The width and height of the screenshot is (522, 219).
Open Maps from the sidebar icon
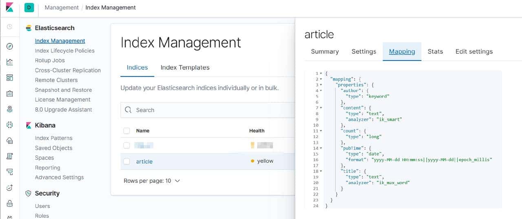tap(10, 109)
